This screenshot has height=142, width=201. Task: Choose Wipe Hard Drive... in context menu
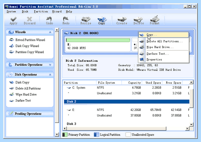coord(163,47)
